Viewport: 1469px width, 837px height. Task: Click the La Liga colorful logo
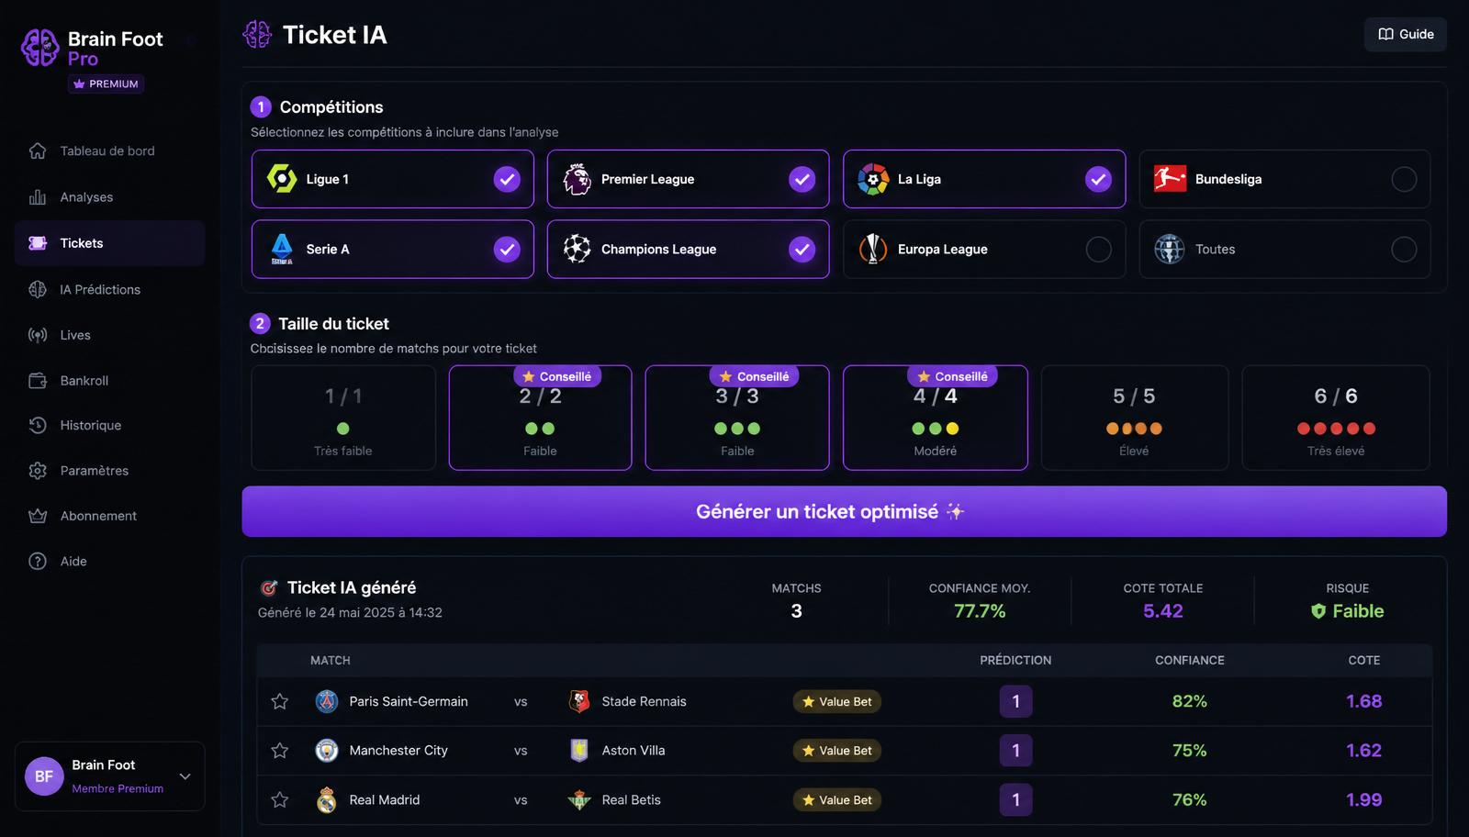[873, 179]
